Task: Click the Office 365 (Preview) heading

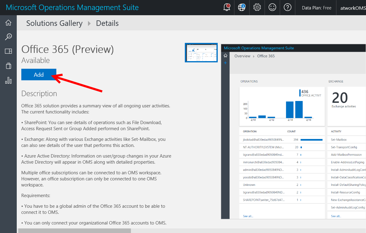Action: (x=67, y=49)
